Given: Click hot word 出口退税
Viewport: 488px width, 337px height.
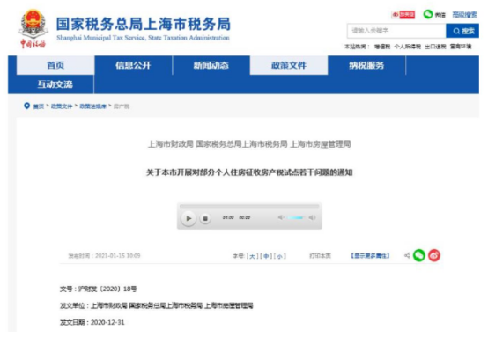Looking at the screenshot, I should tap(435, 47).
